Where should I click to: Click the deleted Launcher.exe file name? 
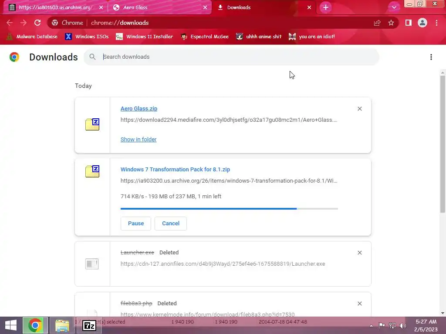coord(137,253)
